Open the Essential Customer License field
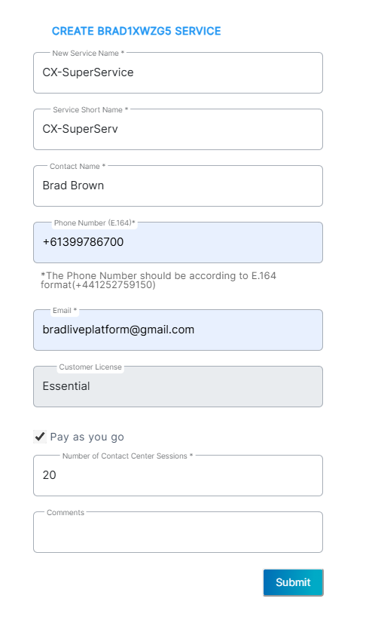 (x=178, y=386)
